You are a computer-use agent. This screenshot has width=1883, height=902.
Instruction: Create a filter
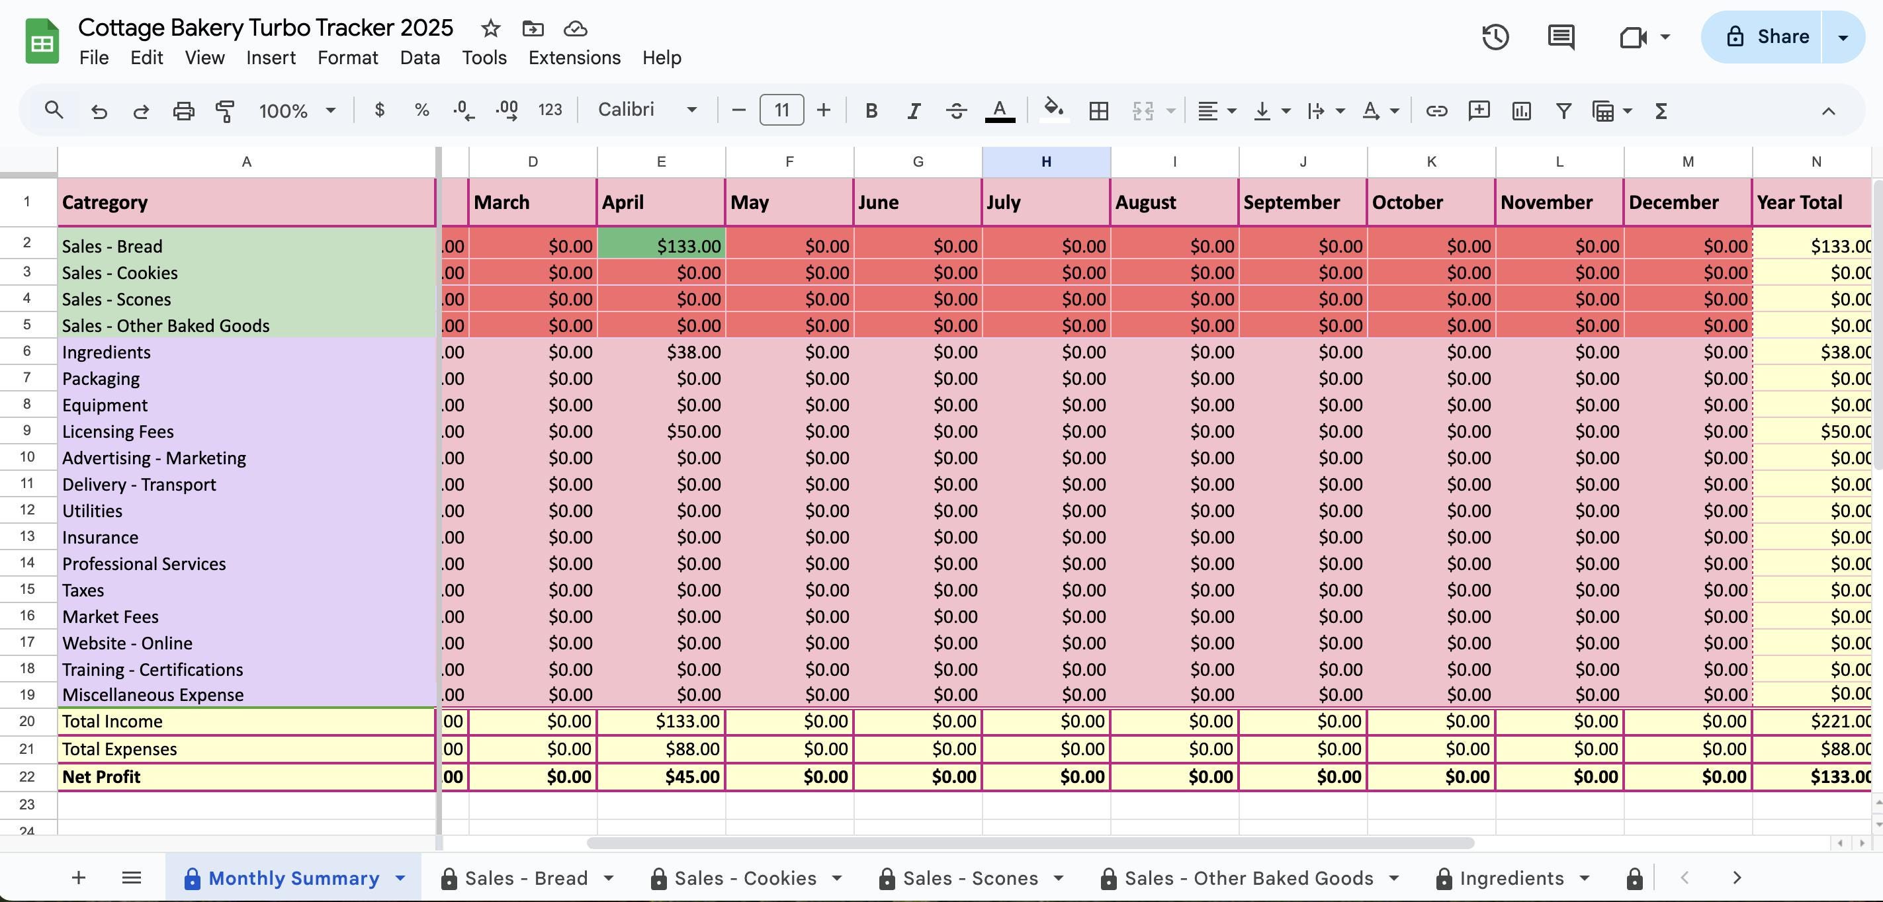tap(1563, 110)
